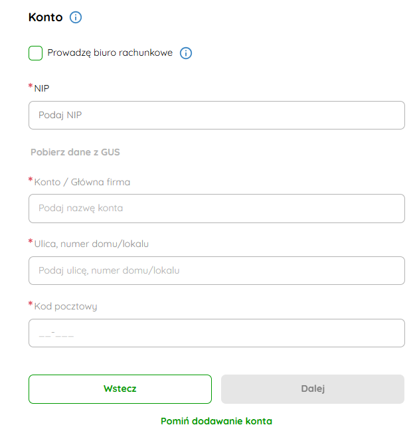This screenshot has height=433, width=419.
Task: Click the info icon next to Konto heading
Action: (76, 18)
